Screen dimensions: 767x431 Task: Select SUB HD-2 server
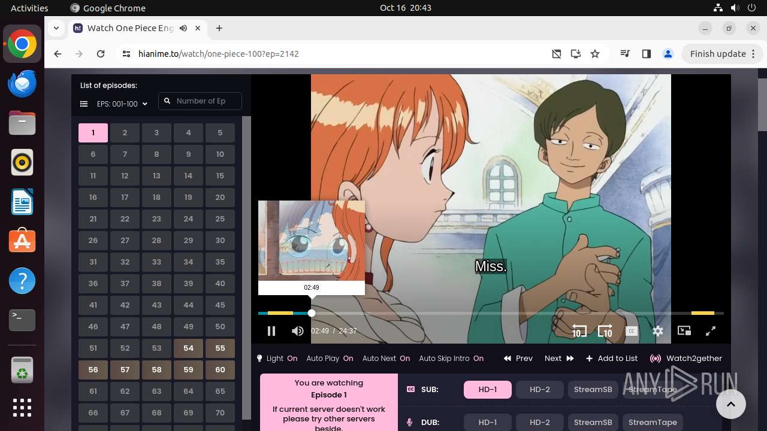pos(540,390)
